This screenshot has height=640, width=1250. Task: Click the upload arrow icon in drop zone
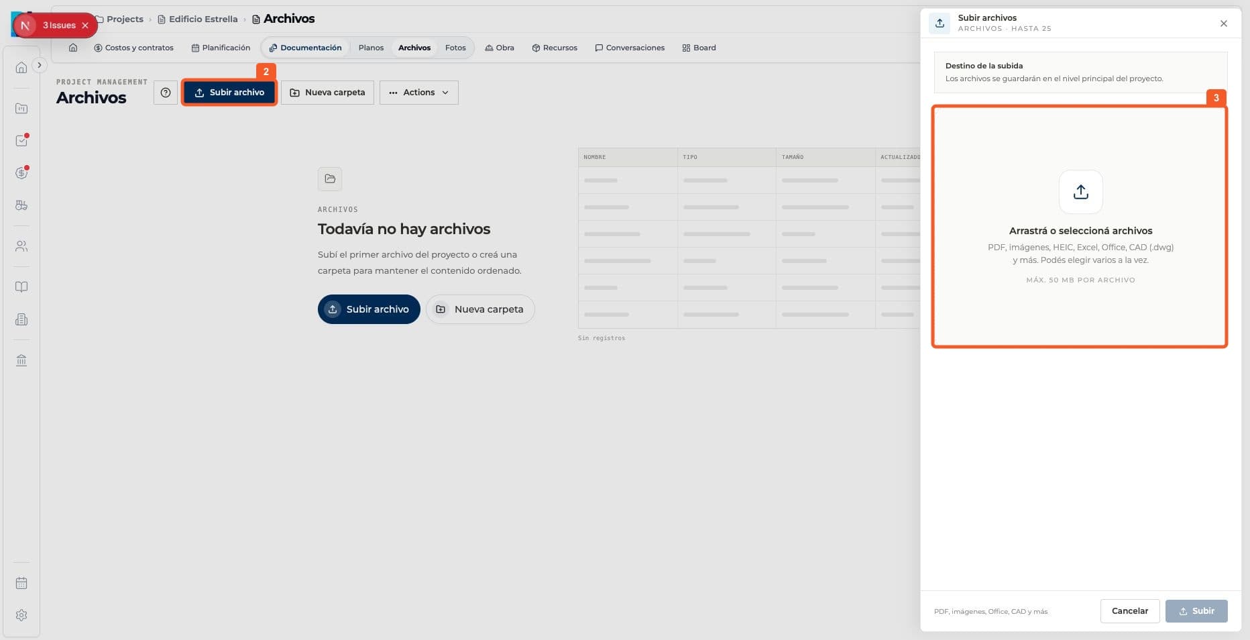[x=1081, y=192]
